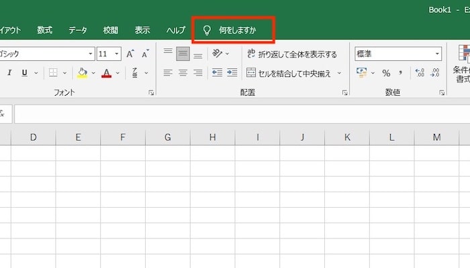Open ヘルプ ribbon tab
The image size is (470, 268).
coord(176,30)
